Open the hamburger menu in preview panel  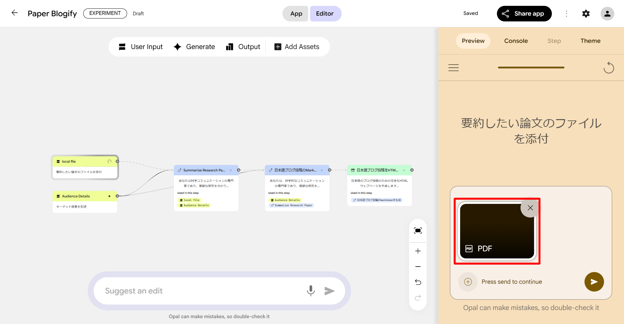coord(453,68)
